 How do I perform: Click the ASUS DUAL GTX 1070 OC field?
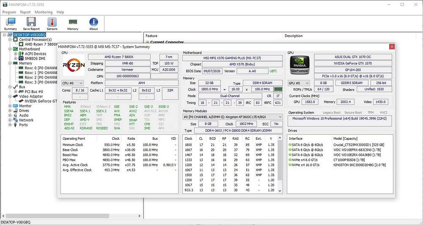[353, 57]
